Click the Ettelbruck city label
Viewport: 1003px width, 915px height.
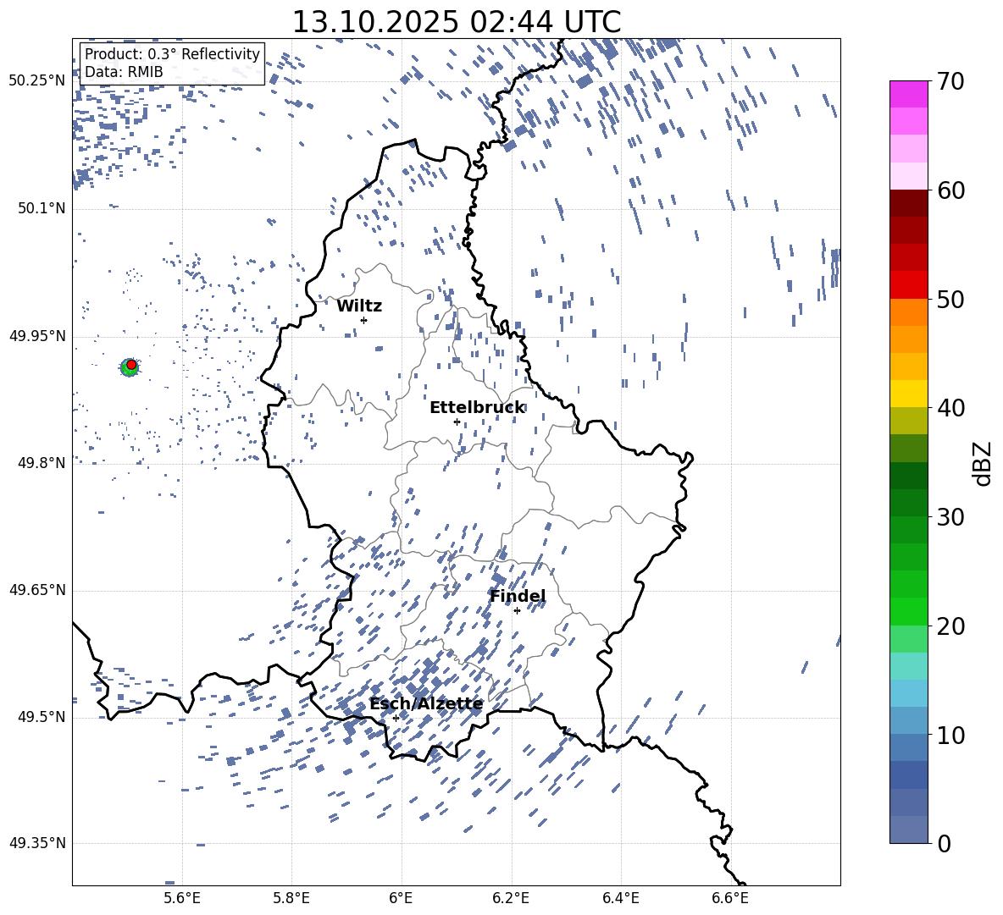click(477, 408)
